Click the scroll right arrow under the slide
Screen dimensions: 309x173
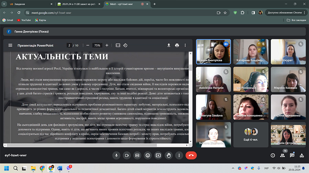tap(187, 145)
